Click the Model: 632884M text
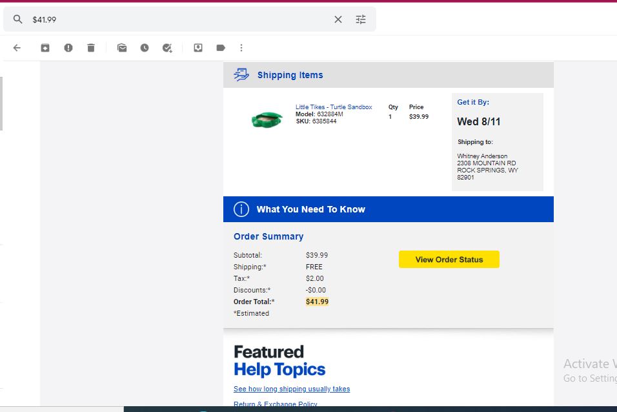617x412 pixels. click(319, 114)
